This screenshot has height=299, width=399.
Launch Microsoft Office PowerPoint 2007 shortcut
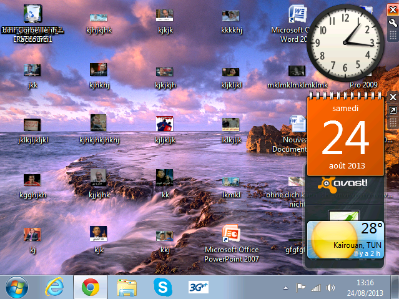pos(231,233)
